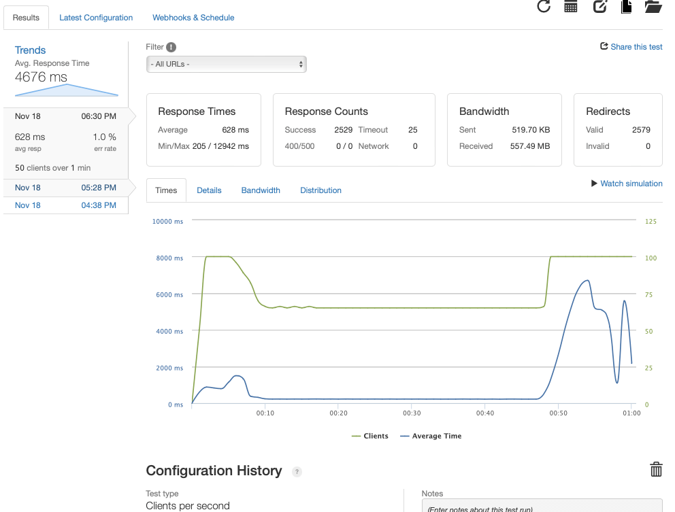
Task: Select the Nov 18 05:28 PM test run
Action: coord(65,188)
